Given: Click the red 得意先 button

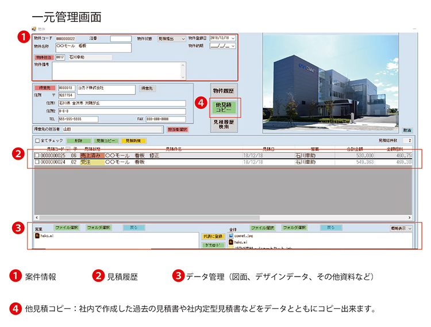Looking at the screenshot, I should click(45, 88).
